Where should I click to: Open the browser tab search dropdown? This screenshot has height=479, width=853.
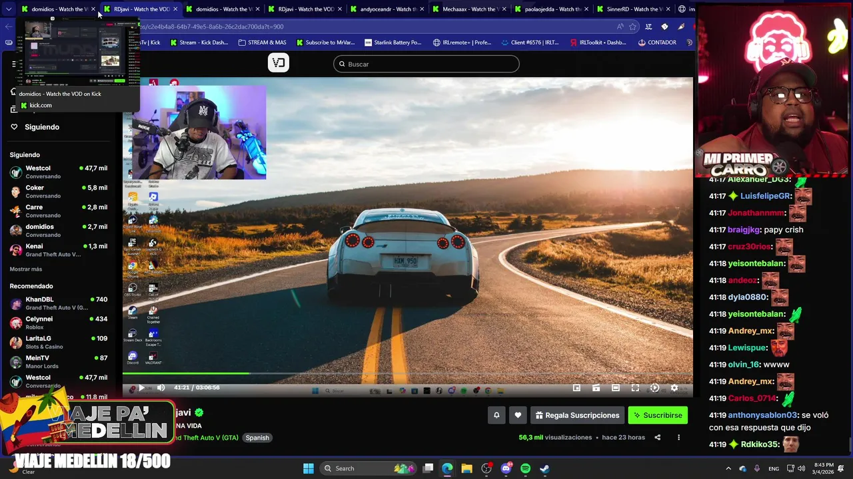click(9, 9)
